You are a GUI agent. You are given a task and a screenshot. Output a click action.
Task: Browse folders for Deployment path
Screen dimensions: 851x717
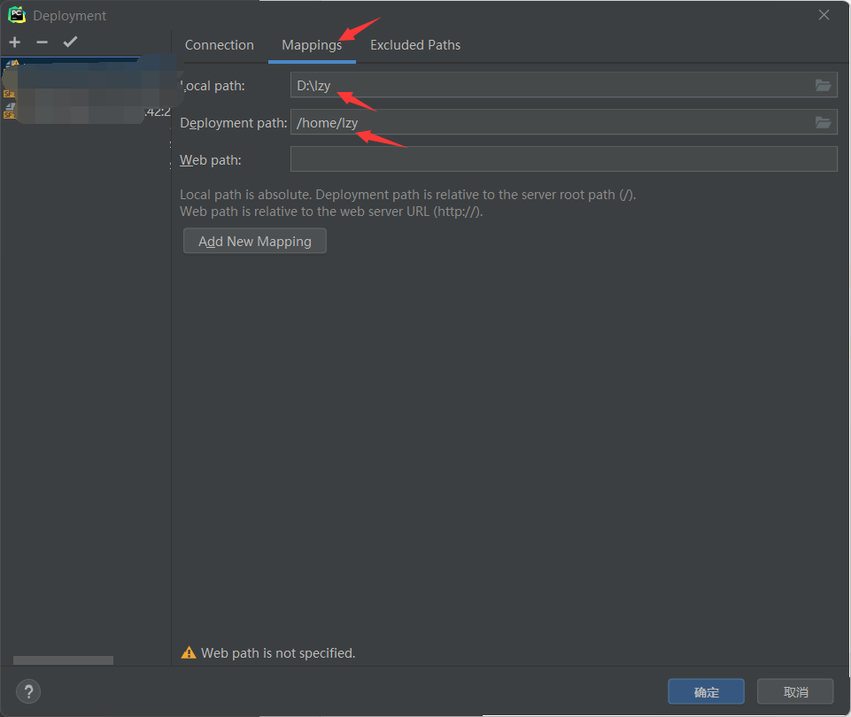point(823,122)
